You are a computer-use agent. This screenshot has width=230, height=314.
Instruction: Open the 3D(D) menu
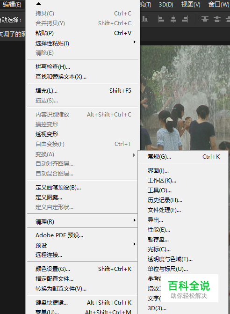[x=166, y=4]
